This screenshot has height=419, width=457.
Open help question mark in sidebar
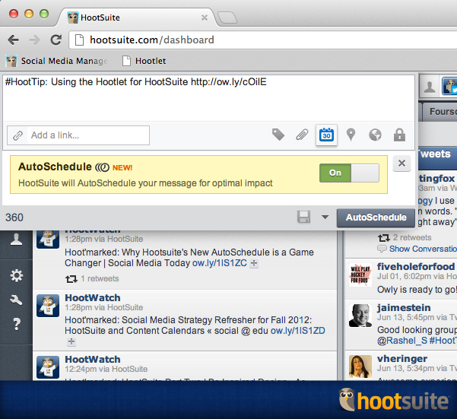[x=17, y=324]
